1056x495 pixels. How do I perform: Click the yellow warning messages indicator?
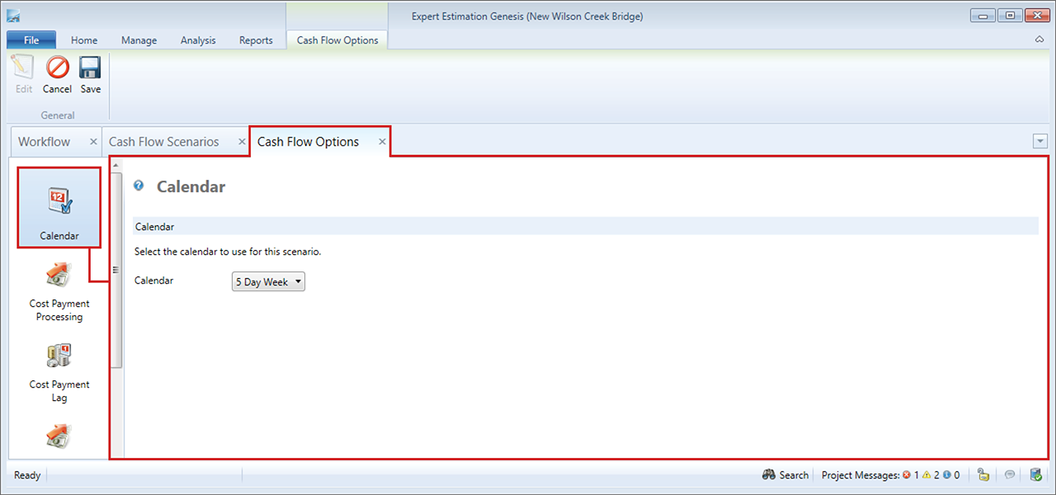[x=931, y=475]
